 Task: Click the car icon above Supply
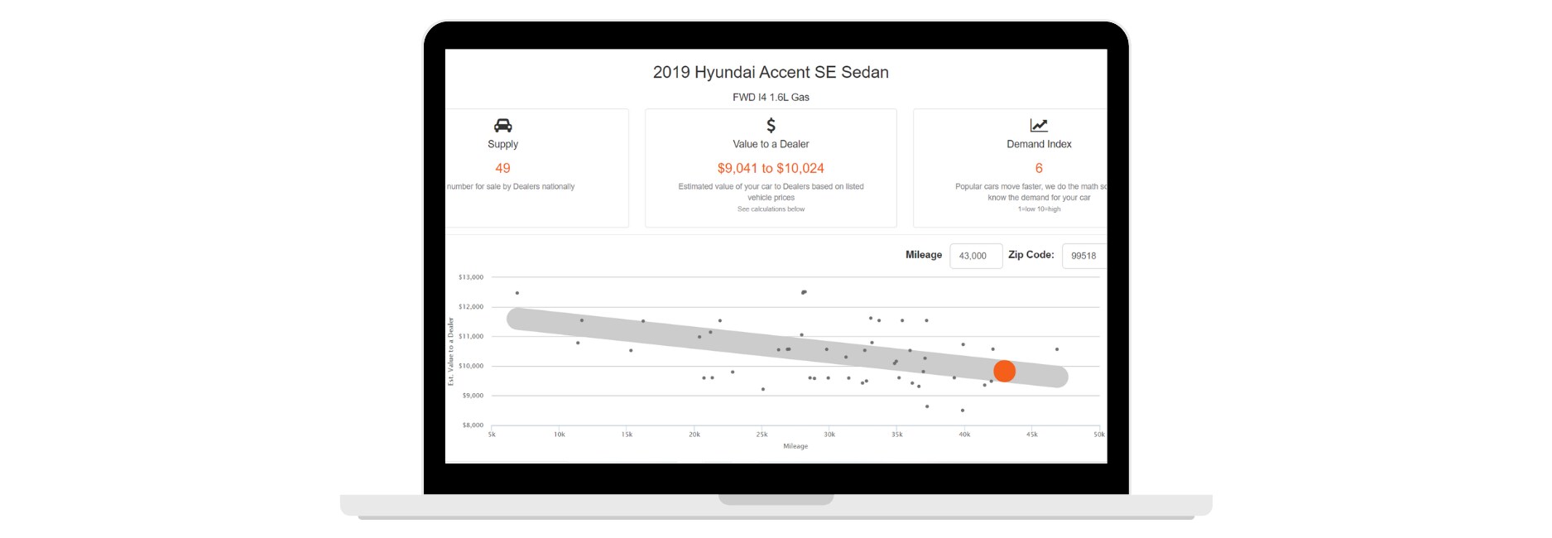point(502,126)
